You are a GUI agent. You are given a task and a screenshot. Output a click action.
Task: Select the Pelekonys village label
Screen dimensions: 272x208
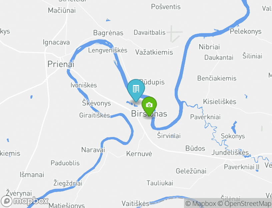coord(246,32)
